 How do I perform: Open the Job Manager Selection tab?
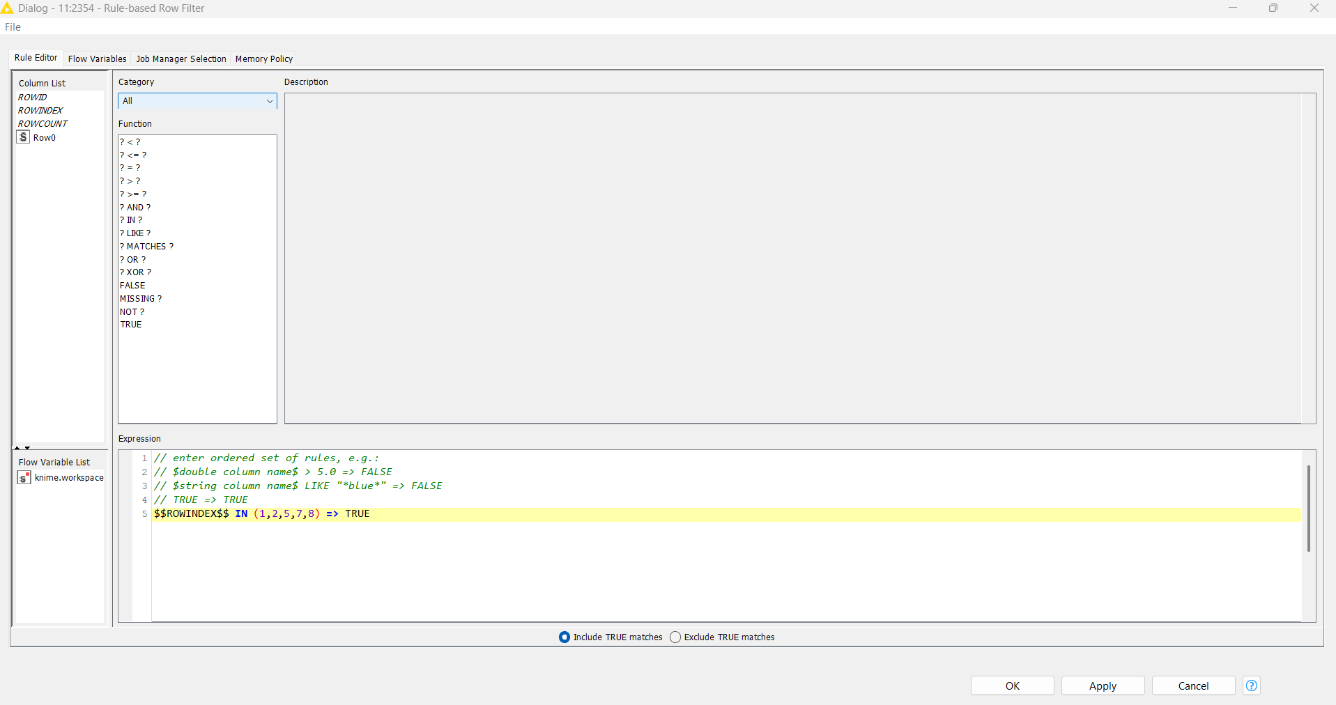point(181,59)
